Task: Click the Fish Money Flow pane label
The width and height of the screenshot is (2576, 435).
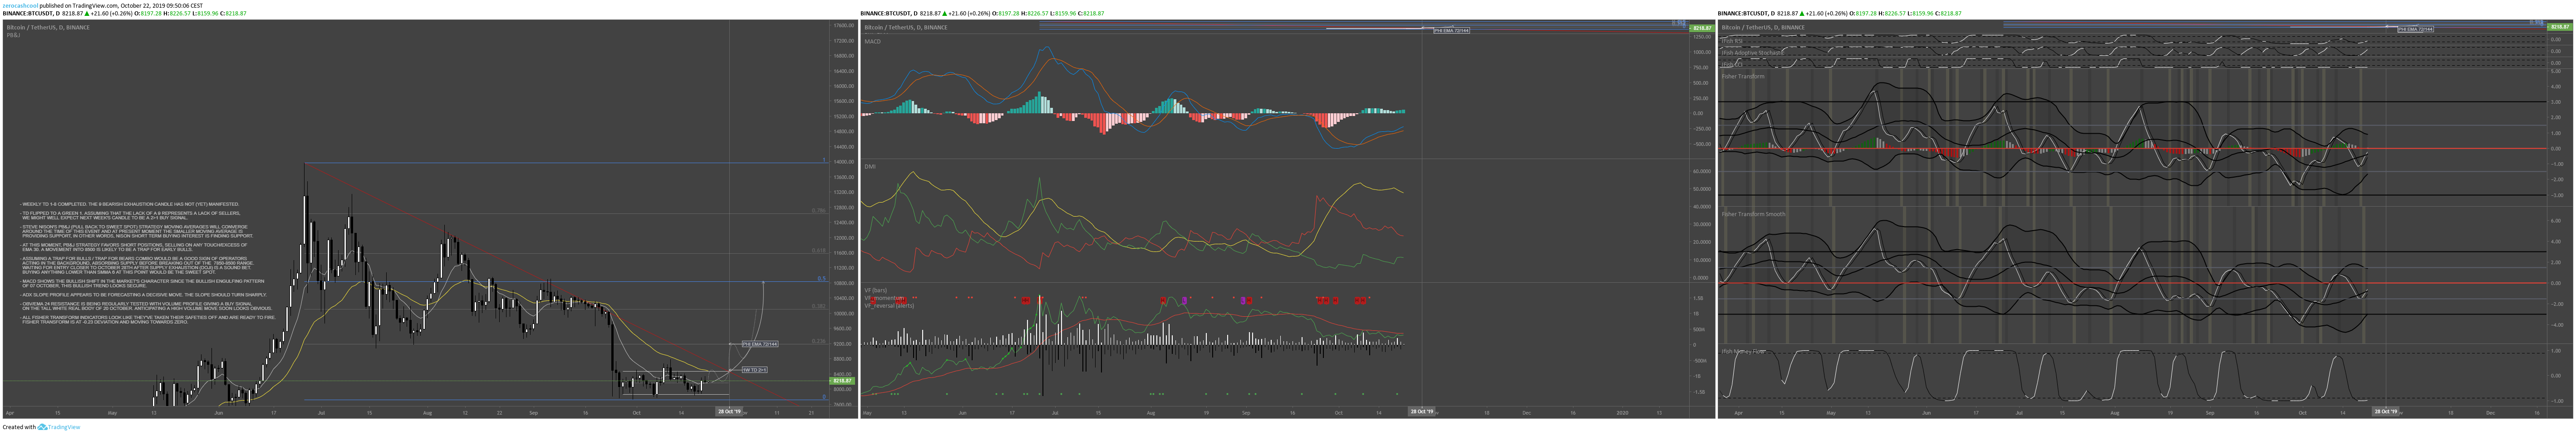Action: [1743, 351]
